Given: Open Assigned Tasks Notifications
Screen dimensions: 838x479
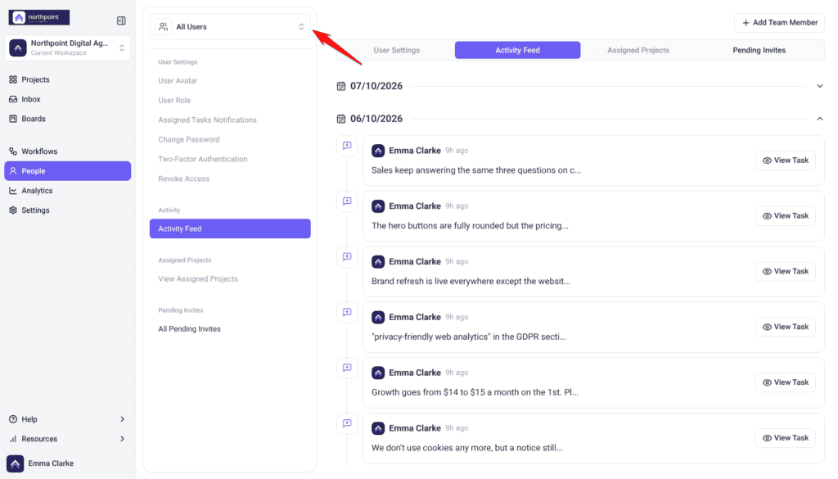Looking at the screenshot, I should 207,120.
